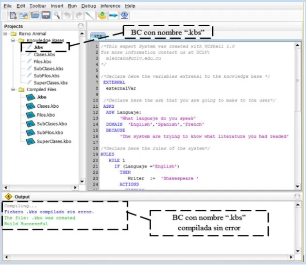
Task: Click the New File toolbar icon
Action: coord(13,16)
